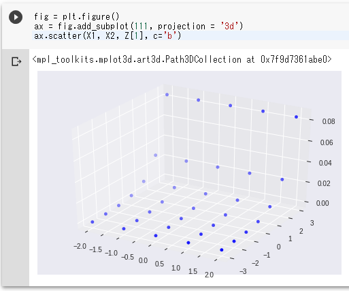
Task: Click the gray output gutter sidebar
Action: tap(16, 168)
